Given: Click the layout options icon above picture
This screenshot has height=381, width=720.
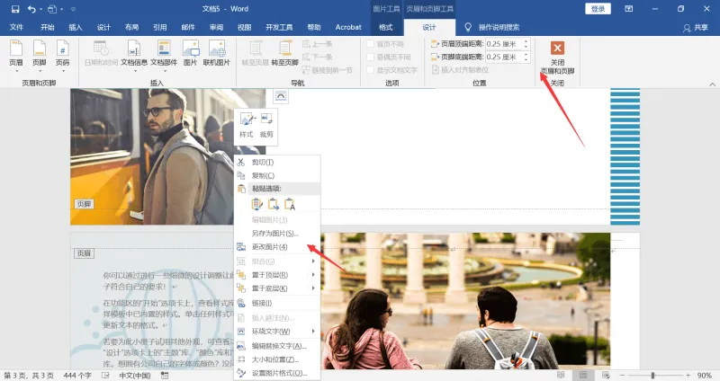Looking at the screenshot, I should coord(281,96).
